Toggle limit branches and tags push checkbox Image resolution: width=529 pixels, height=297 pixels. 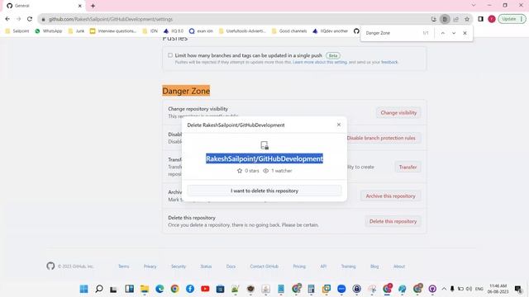pyautogui.click(x=170, y=55)
